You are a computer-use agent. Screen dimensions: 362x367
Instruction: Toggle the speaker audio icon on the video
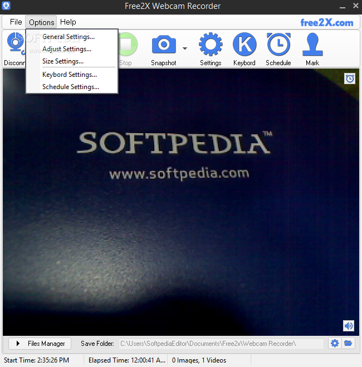pos(349,326)
